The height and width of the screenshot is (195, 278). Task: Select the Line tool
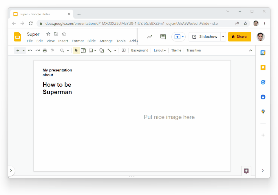109,51
